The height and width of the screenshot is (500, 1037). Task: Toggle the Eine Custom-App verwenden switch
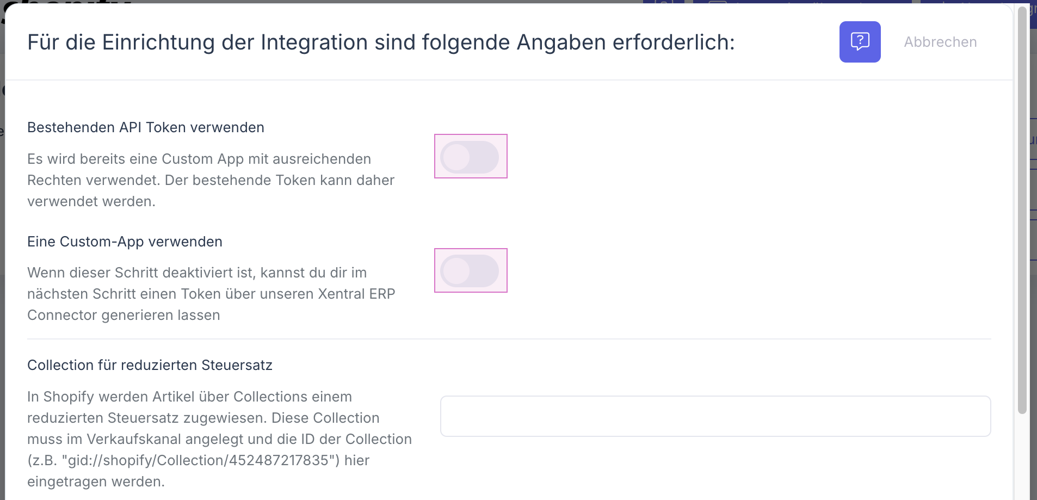point(470,271)
